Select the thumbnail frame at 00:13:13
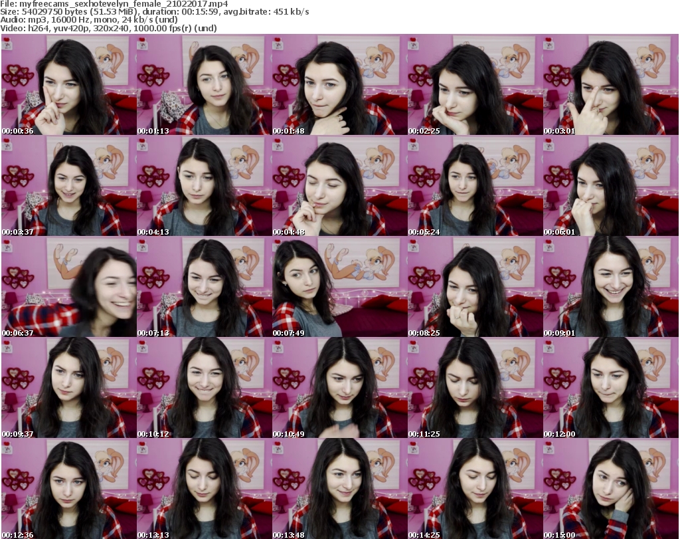This screenshot has height=539, width=680. coord(205,489)
